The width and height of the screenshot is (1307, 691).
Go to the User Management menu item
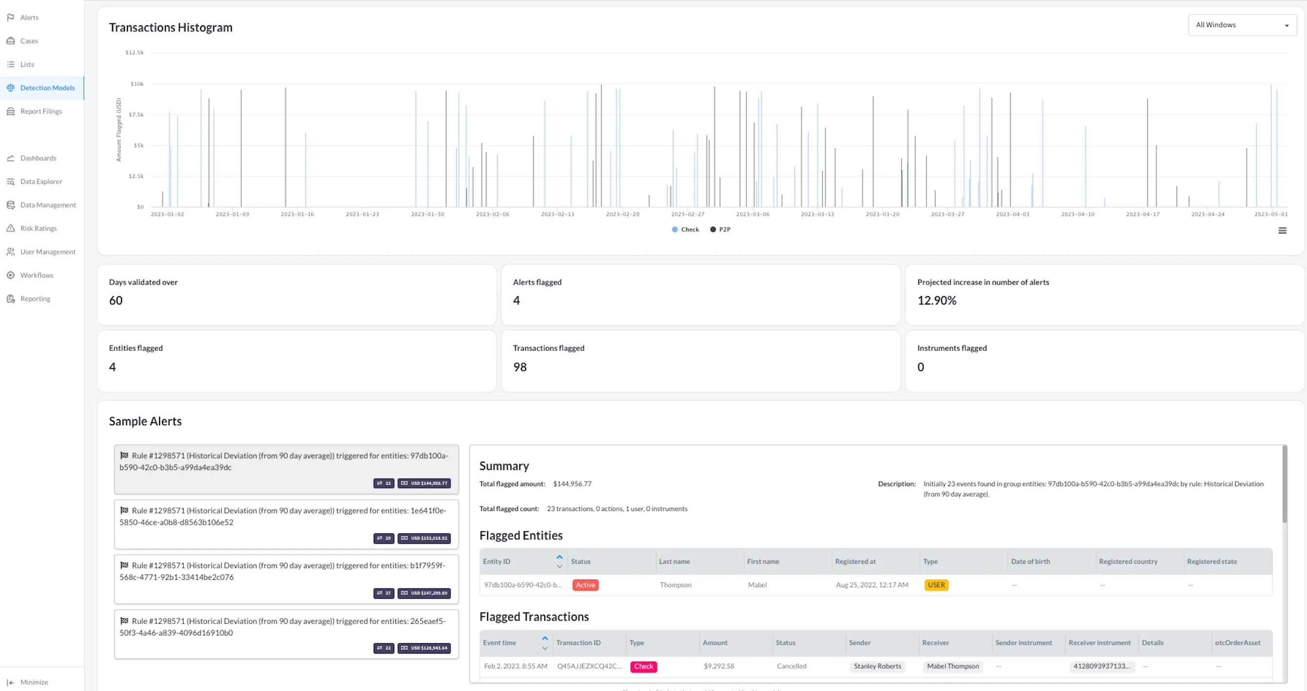(x=48, y=252)
